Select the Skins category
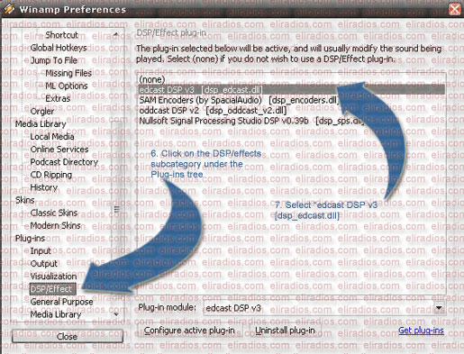The image size is (464, 354). click(x=24, y=200)
